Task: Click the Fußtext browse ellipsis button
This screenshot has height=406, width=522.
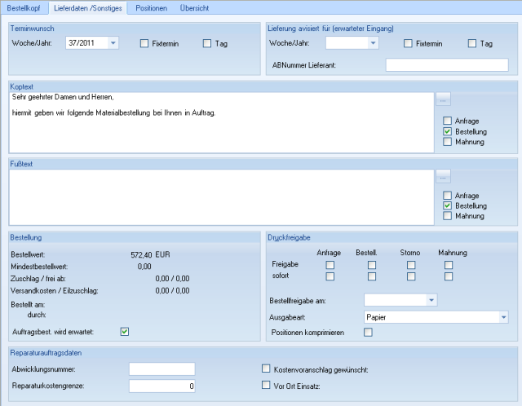Action: pos(443,175)
